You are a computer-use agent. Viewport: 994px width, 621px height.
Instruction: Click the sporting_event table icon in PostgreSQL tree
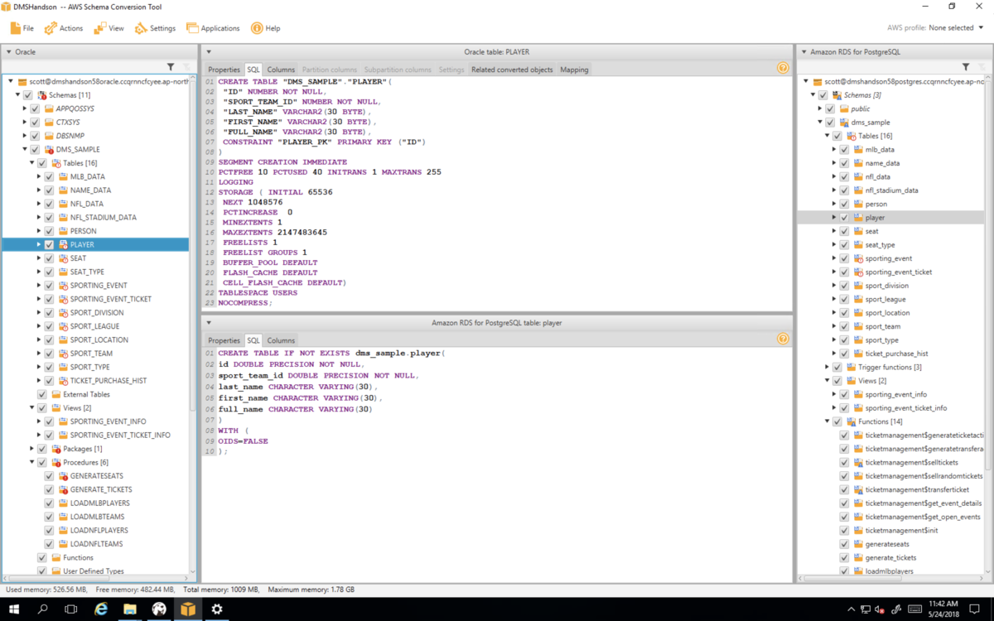coord(858,258)
